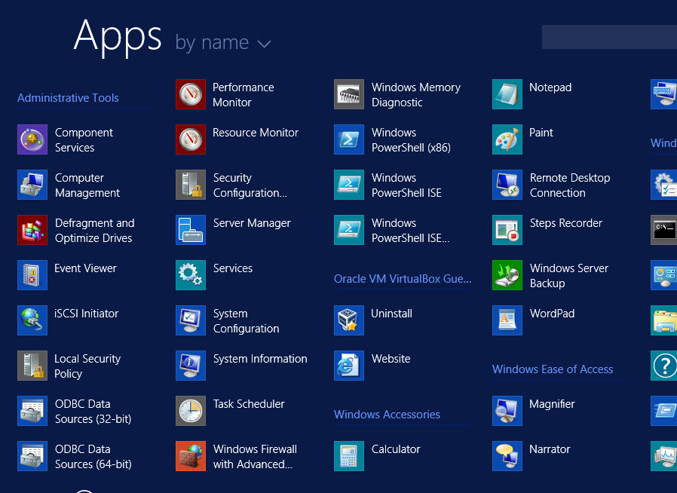The height and width of the screenshot is (493, 677).
Task: Open the Steps Recorder icon
Action: (x=507, y=231)
